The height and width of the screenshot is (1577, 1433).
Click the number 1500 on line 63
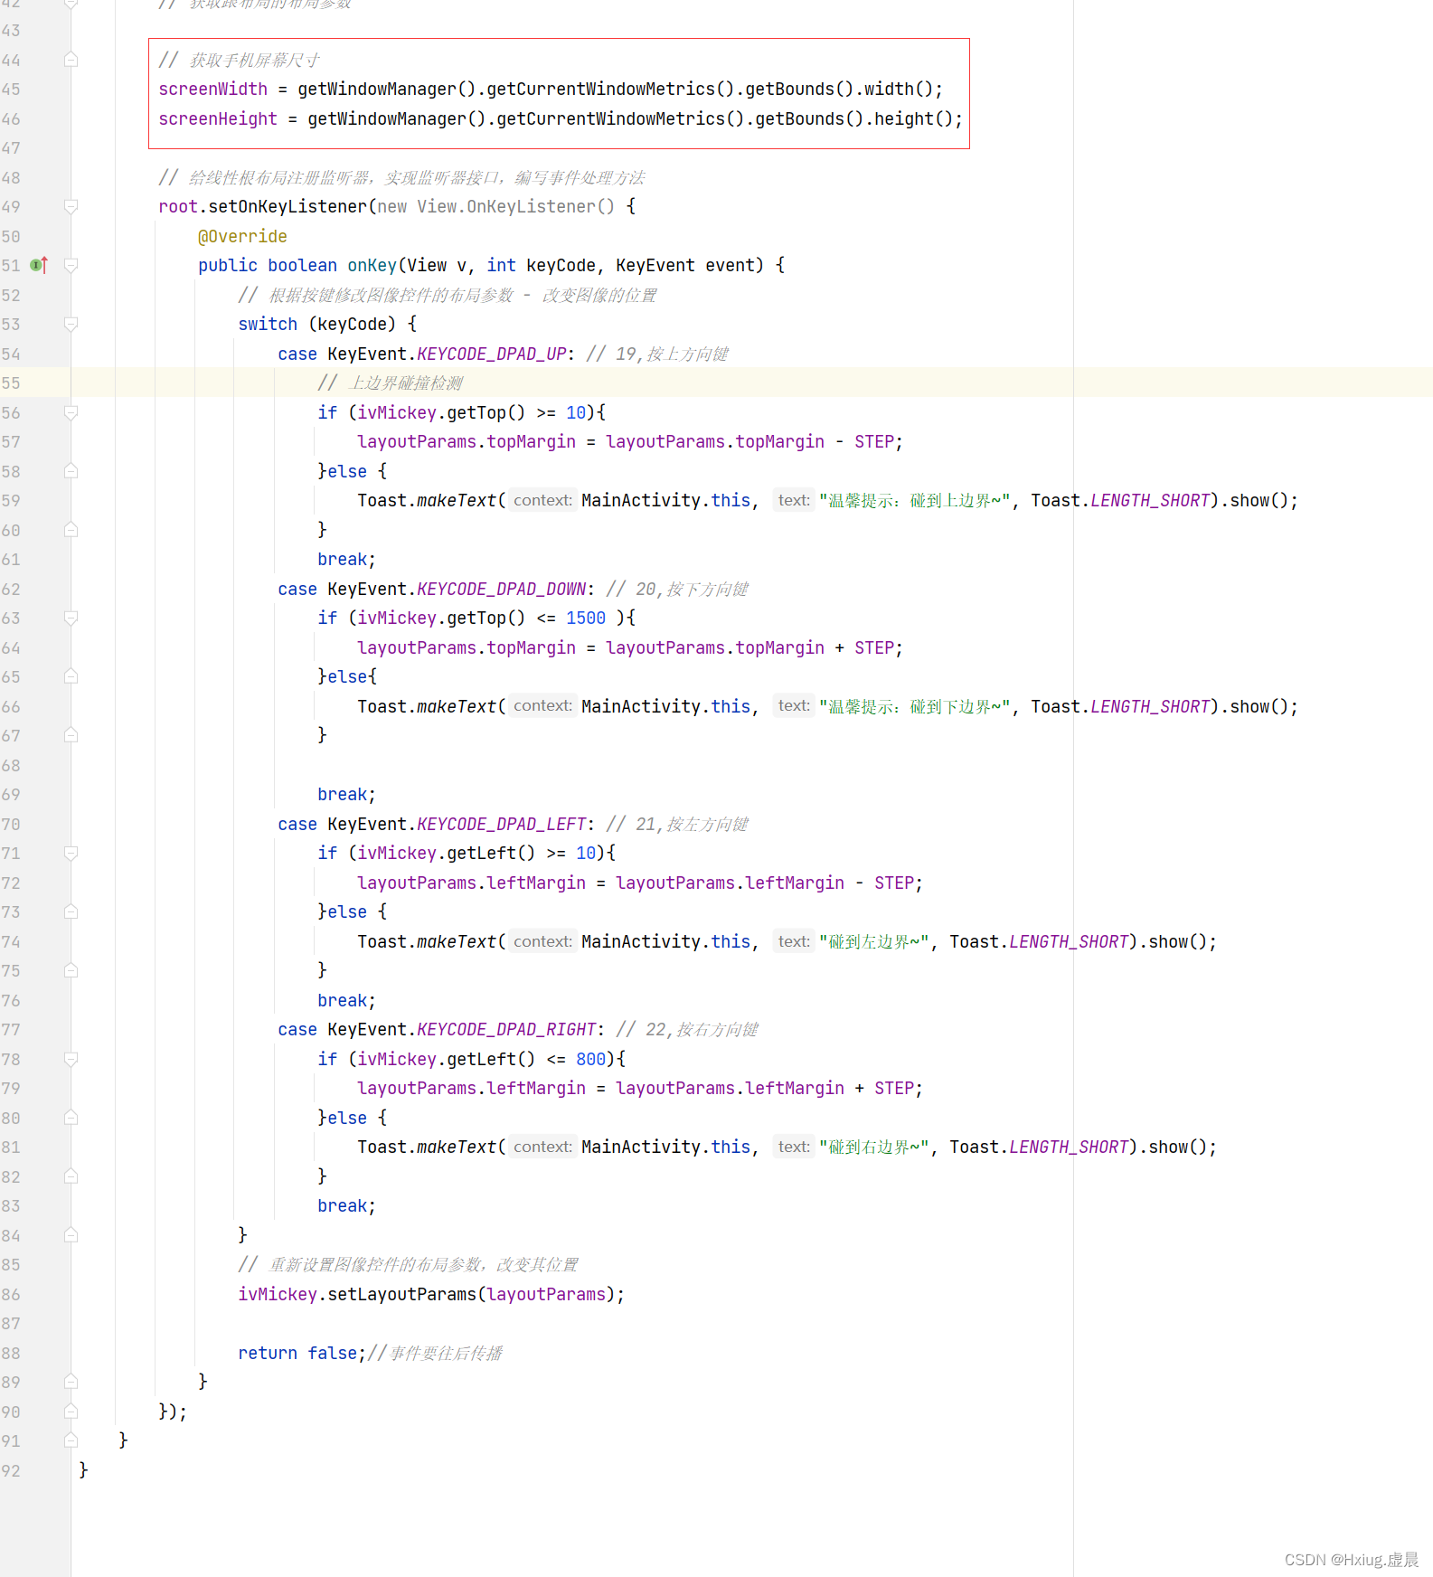pyautogui.click(x=586, y=618)
